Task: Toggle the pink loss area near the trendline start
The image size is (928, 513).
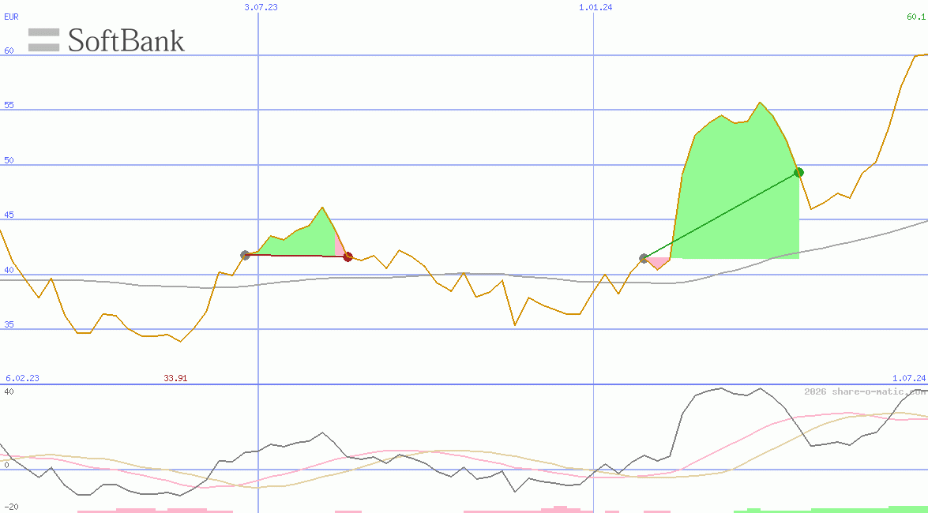Action: [657, 260]
